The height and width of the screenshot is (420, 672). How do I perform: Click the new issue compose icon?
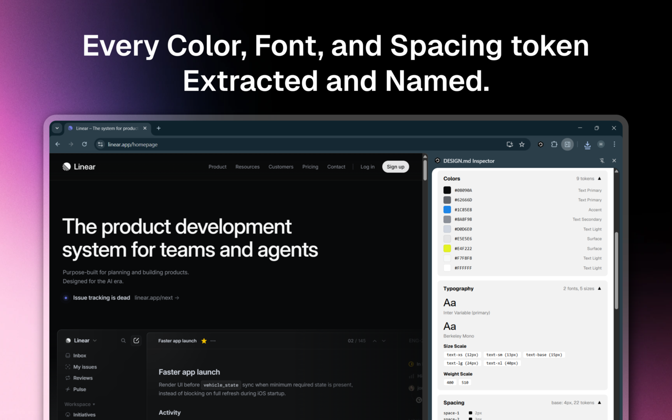point(136,340)
